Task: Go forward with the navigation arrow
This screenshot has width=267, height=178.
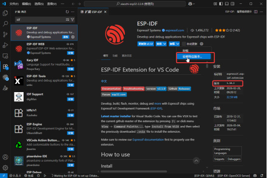Action: [79, 4]
